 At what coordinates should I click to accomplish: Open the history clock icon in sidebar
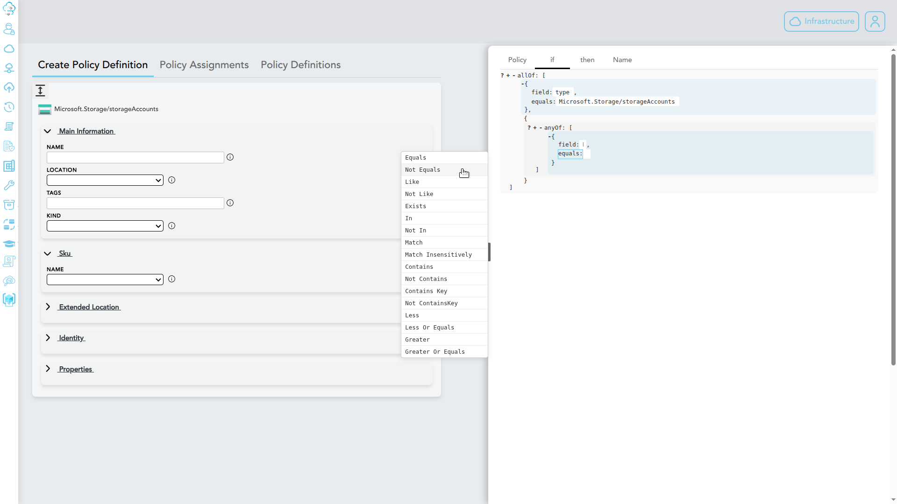click(x=9, y=107)
